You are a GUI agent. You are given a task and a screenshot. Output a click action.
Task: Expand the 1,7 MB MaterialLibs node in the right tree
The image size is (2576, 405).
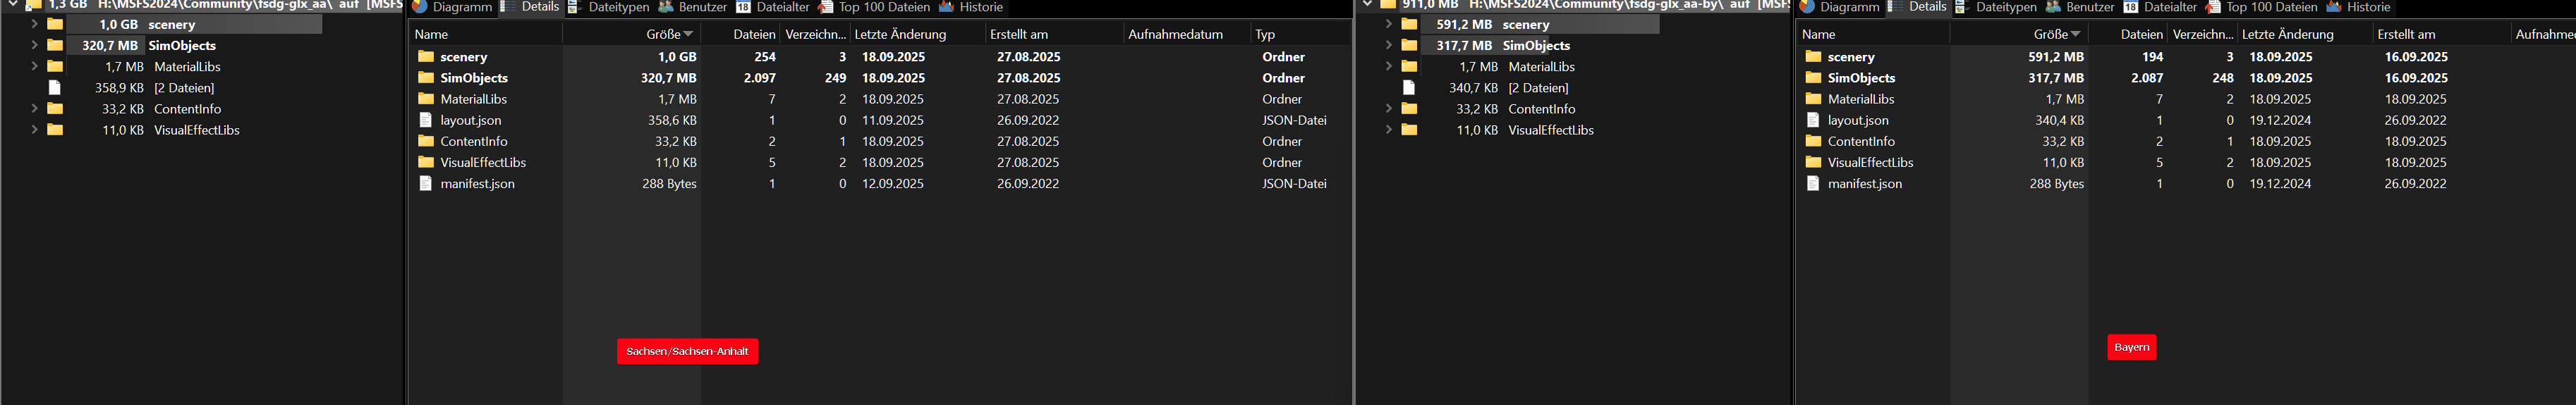1388,67
